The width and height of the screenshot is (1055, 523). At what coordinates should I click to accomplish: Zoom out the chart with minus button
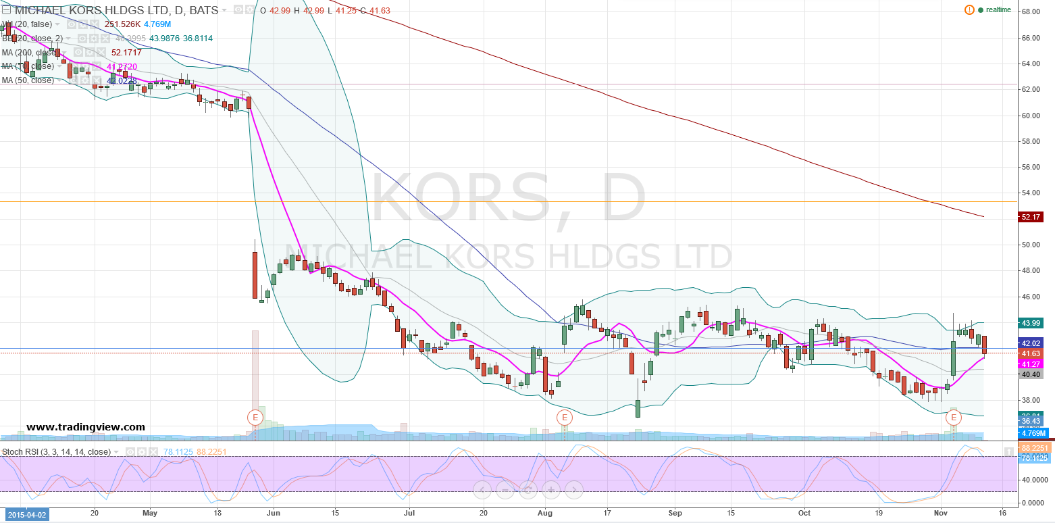pyautogui.click(x=505, y=490)
